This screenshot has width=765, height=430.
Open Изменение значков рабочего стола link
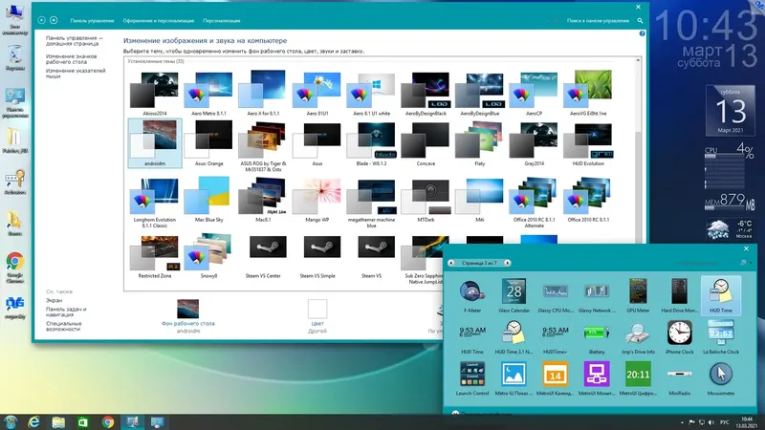(x=71, y=59)
